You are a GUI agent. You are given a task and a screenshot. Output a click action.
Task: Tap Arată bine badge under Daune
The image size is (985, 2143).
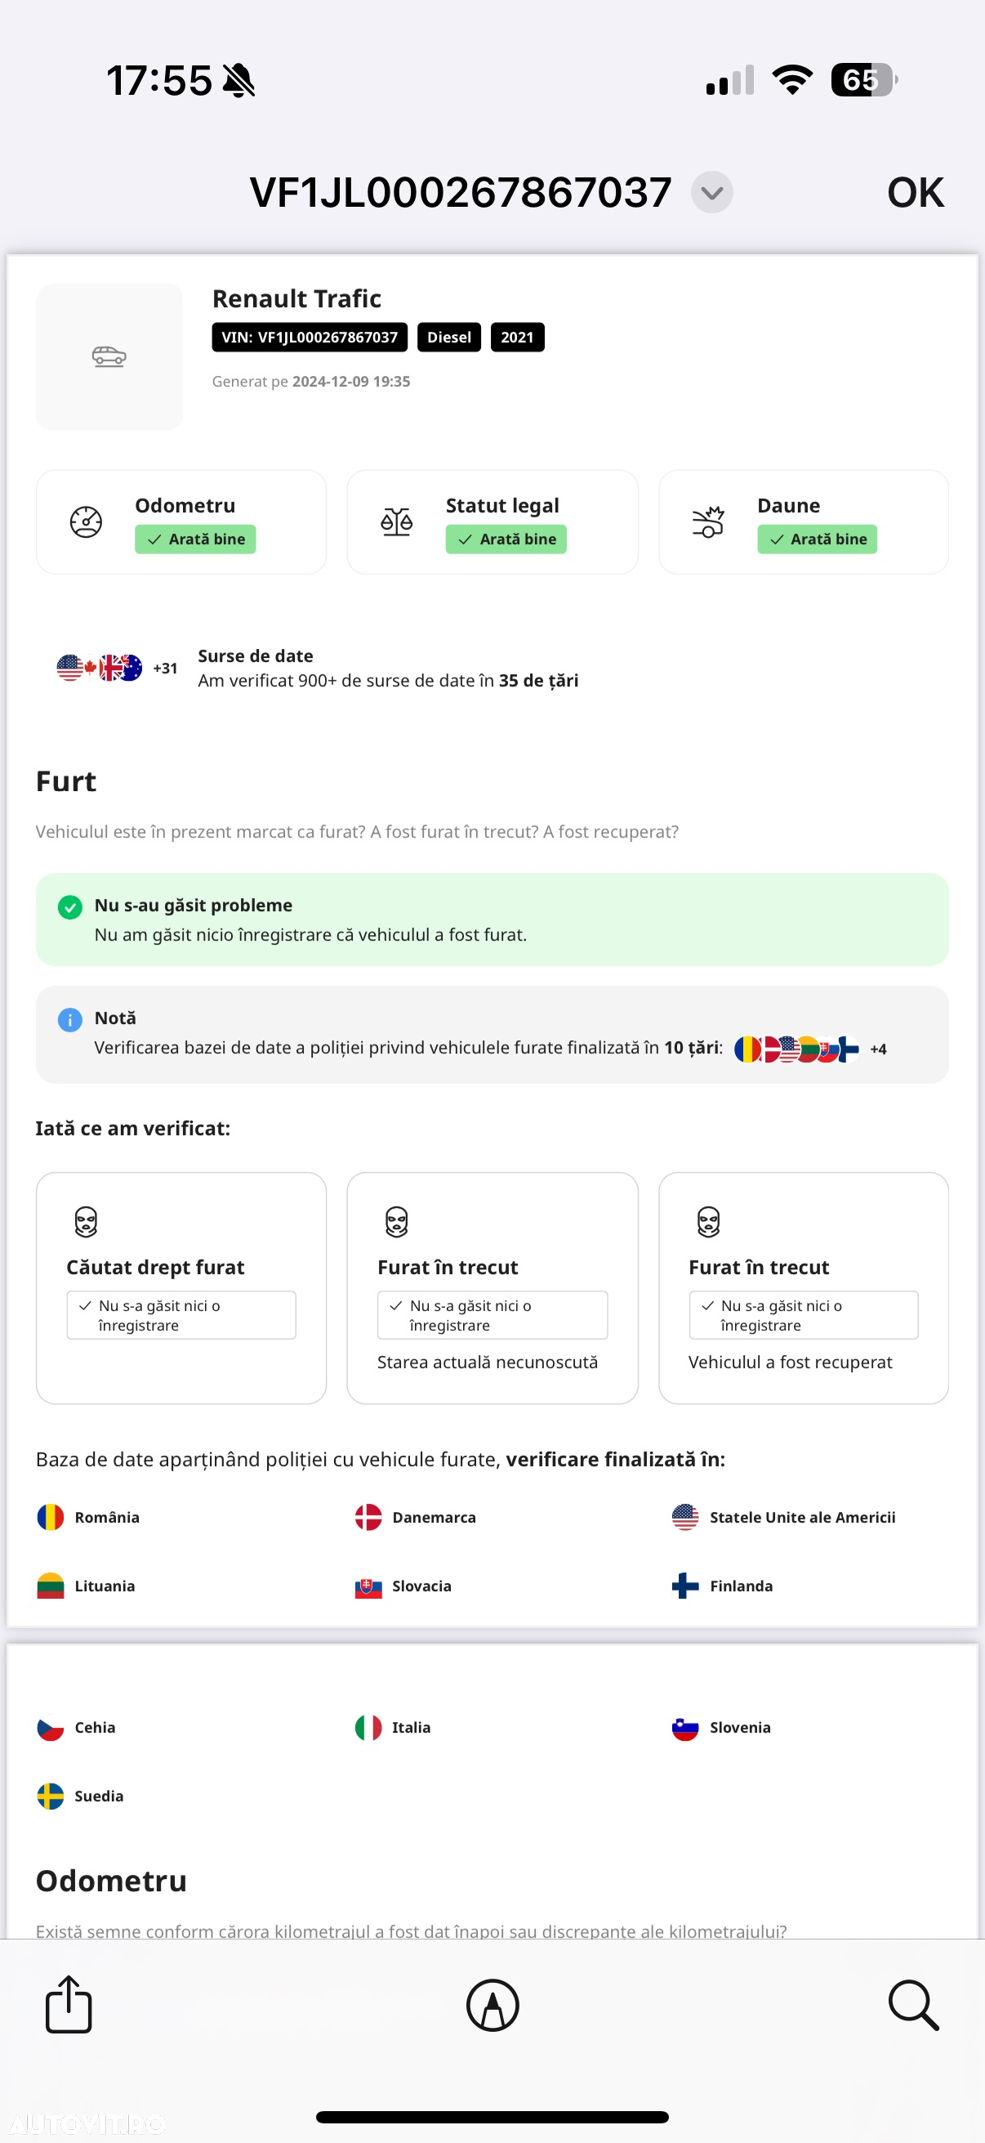[x=817, y=539]
